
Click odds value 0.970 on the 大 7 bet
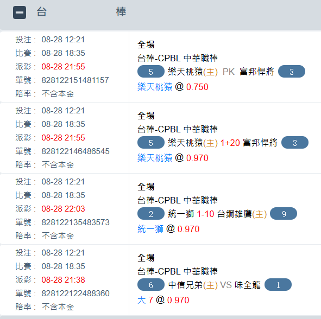pyautogui.click(x=178, y=301)
